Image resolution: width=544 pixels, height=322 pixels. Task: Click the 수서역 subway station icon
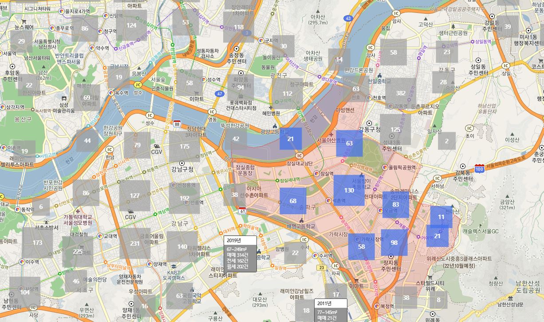(315, 255)
